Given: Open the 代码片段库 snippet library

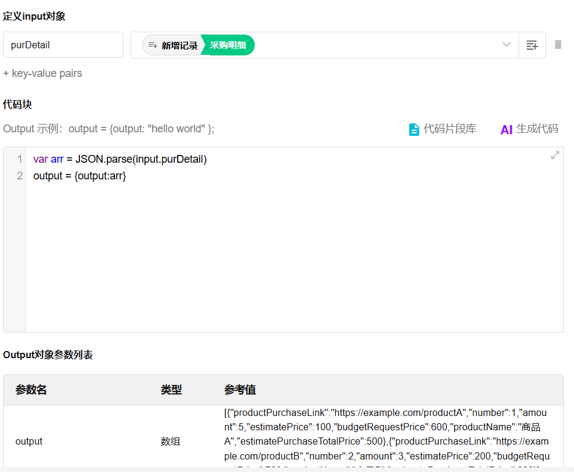Looking at the screenshot, I should (442, 129).
